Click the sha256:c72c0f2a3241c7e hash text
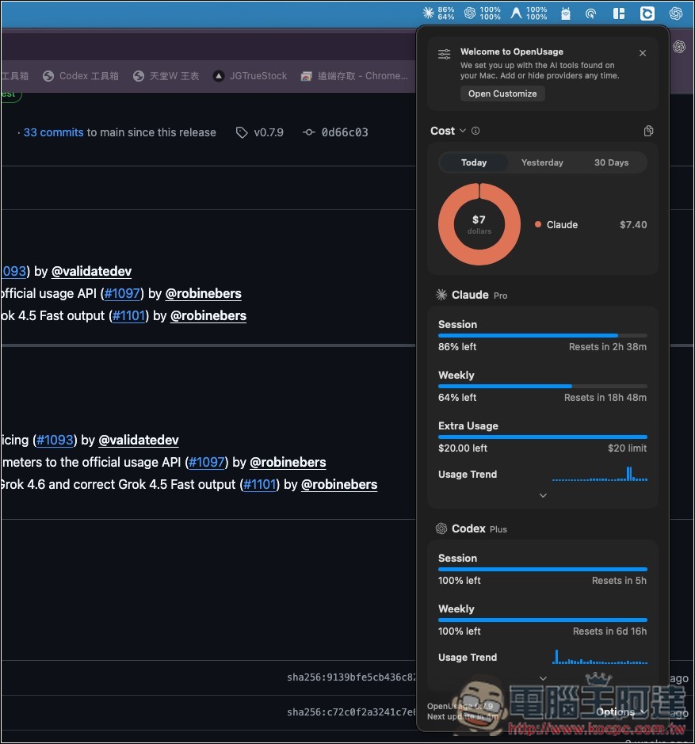 point(351,712)
